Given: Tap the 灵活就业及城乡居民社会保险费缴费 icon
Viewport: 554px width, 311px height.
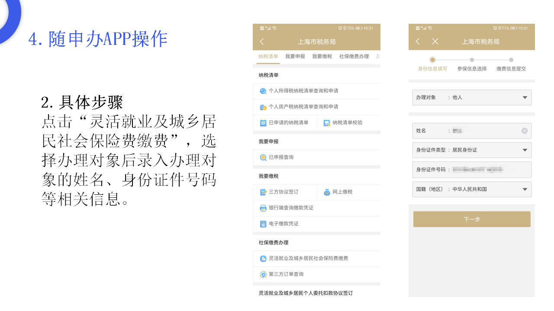Looking at the screenshot, I should (263, 259).
